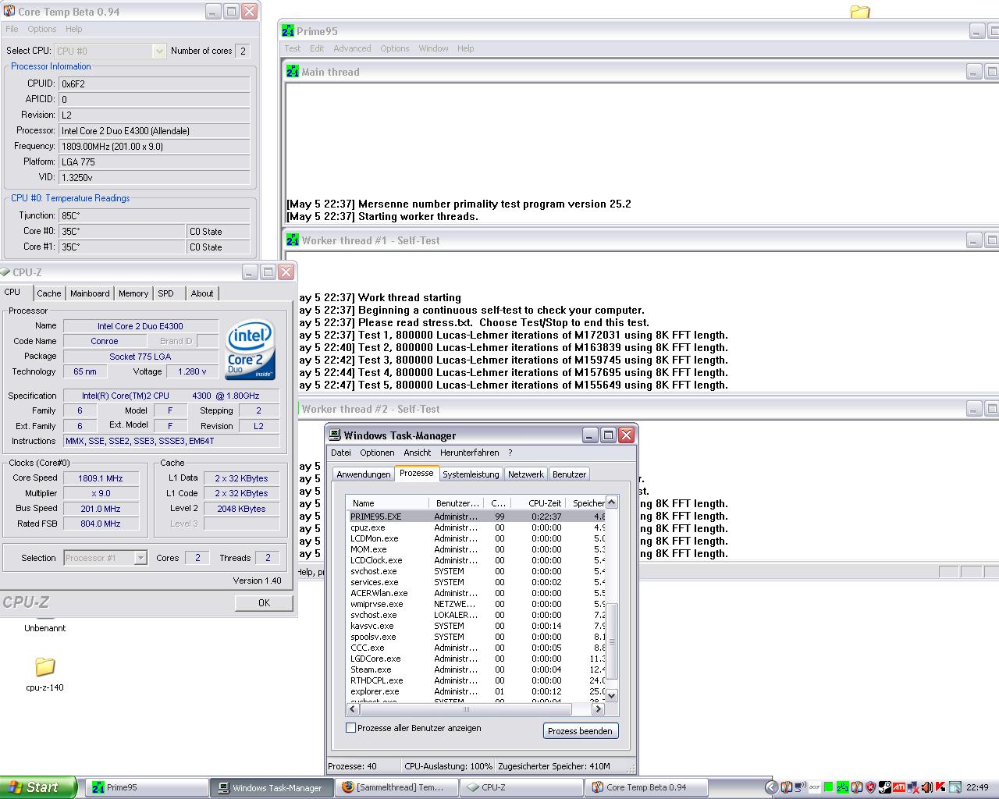Click the Acer tray icon

[x=815, y=787]
